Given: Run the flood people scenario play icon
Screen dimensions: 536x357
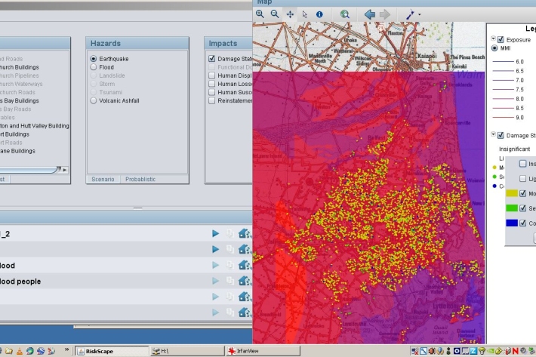Looking at the screenshot, I should pos(216,282).
